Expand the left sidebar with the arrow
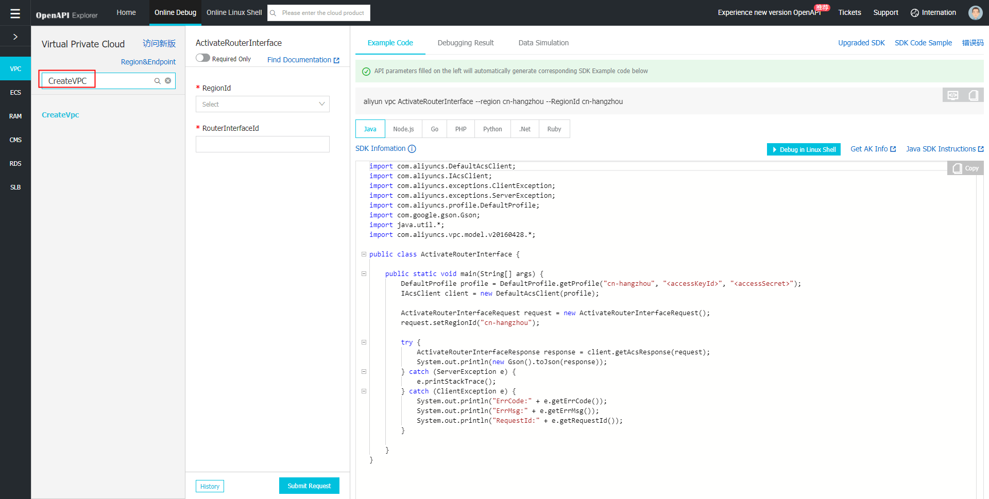Image resolution: width=989 pixels, height=499 pixels. [x=15, y=37]
